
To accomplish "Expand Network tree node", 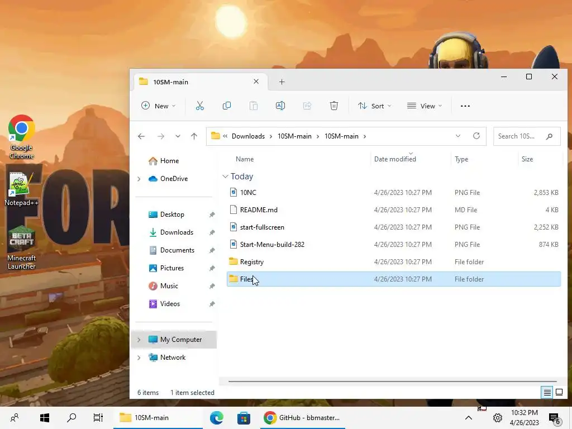I will pos(139,357).
